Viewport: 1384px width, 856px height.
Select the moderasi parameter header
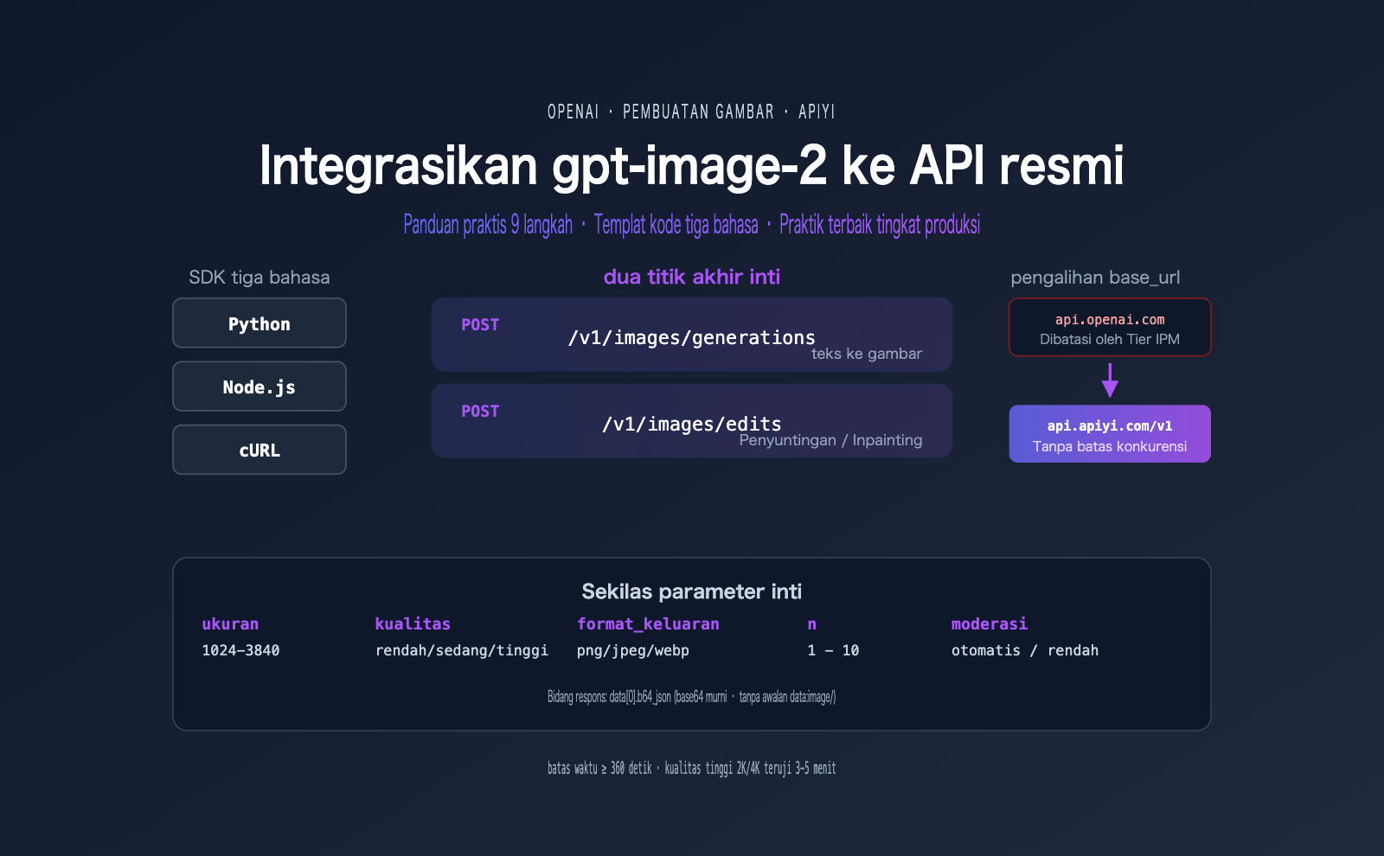coord(989,623)
